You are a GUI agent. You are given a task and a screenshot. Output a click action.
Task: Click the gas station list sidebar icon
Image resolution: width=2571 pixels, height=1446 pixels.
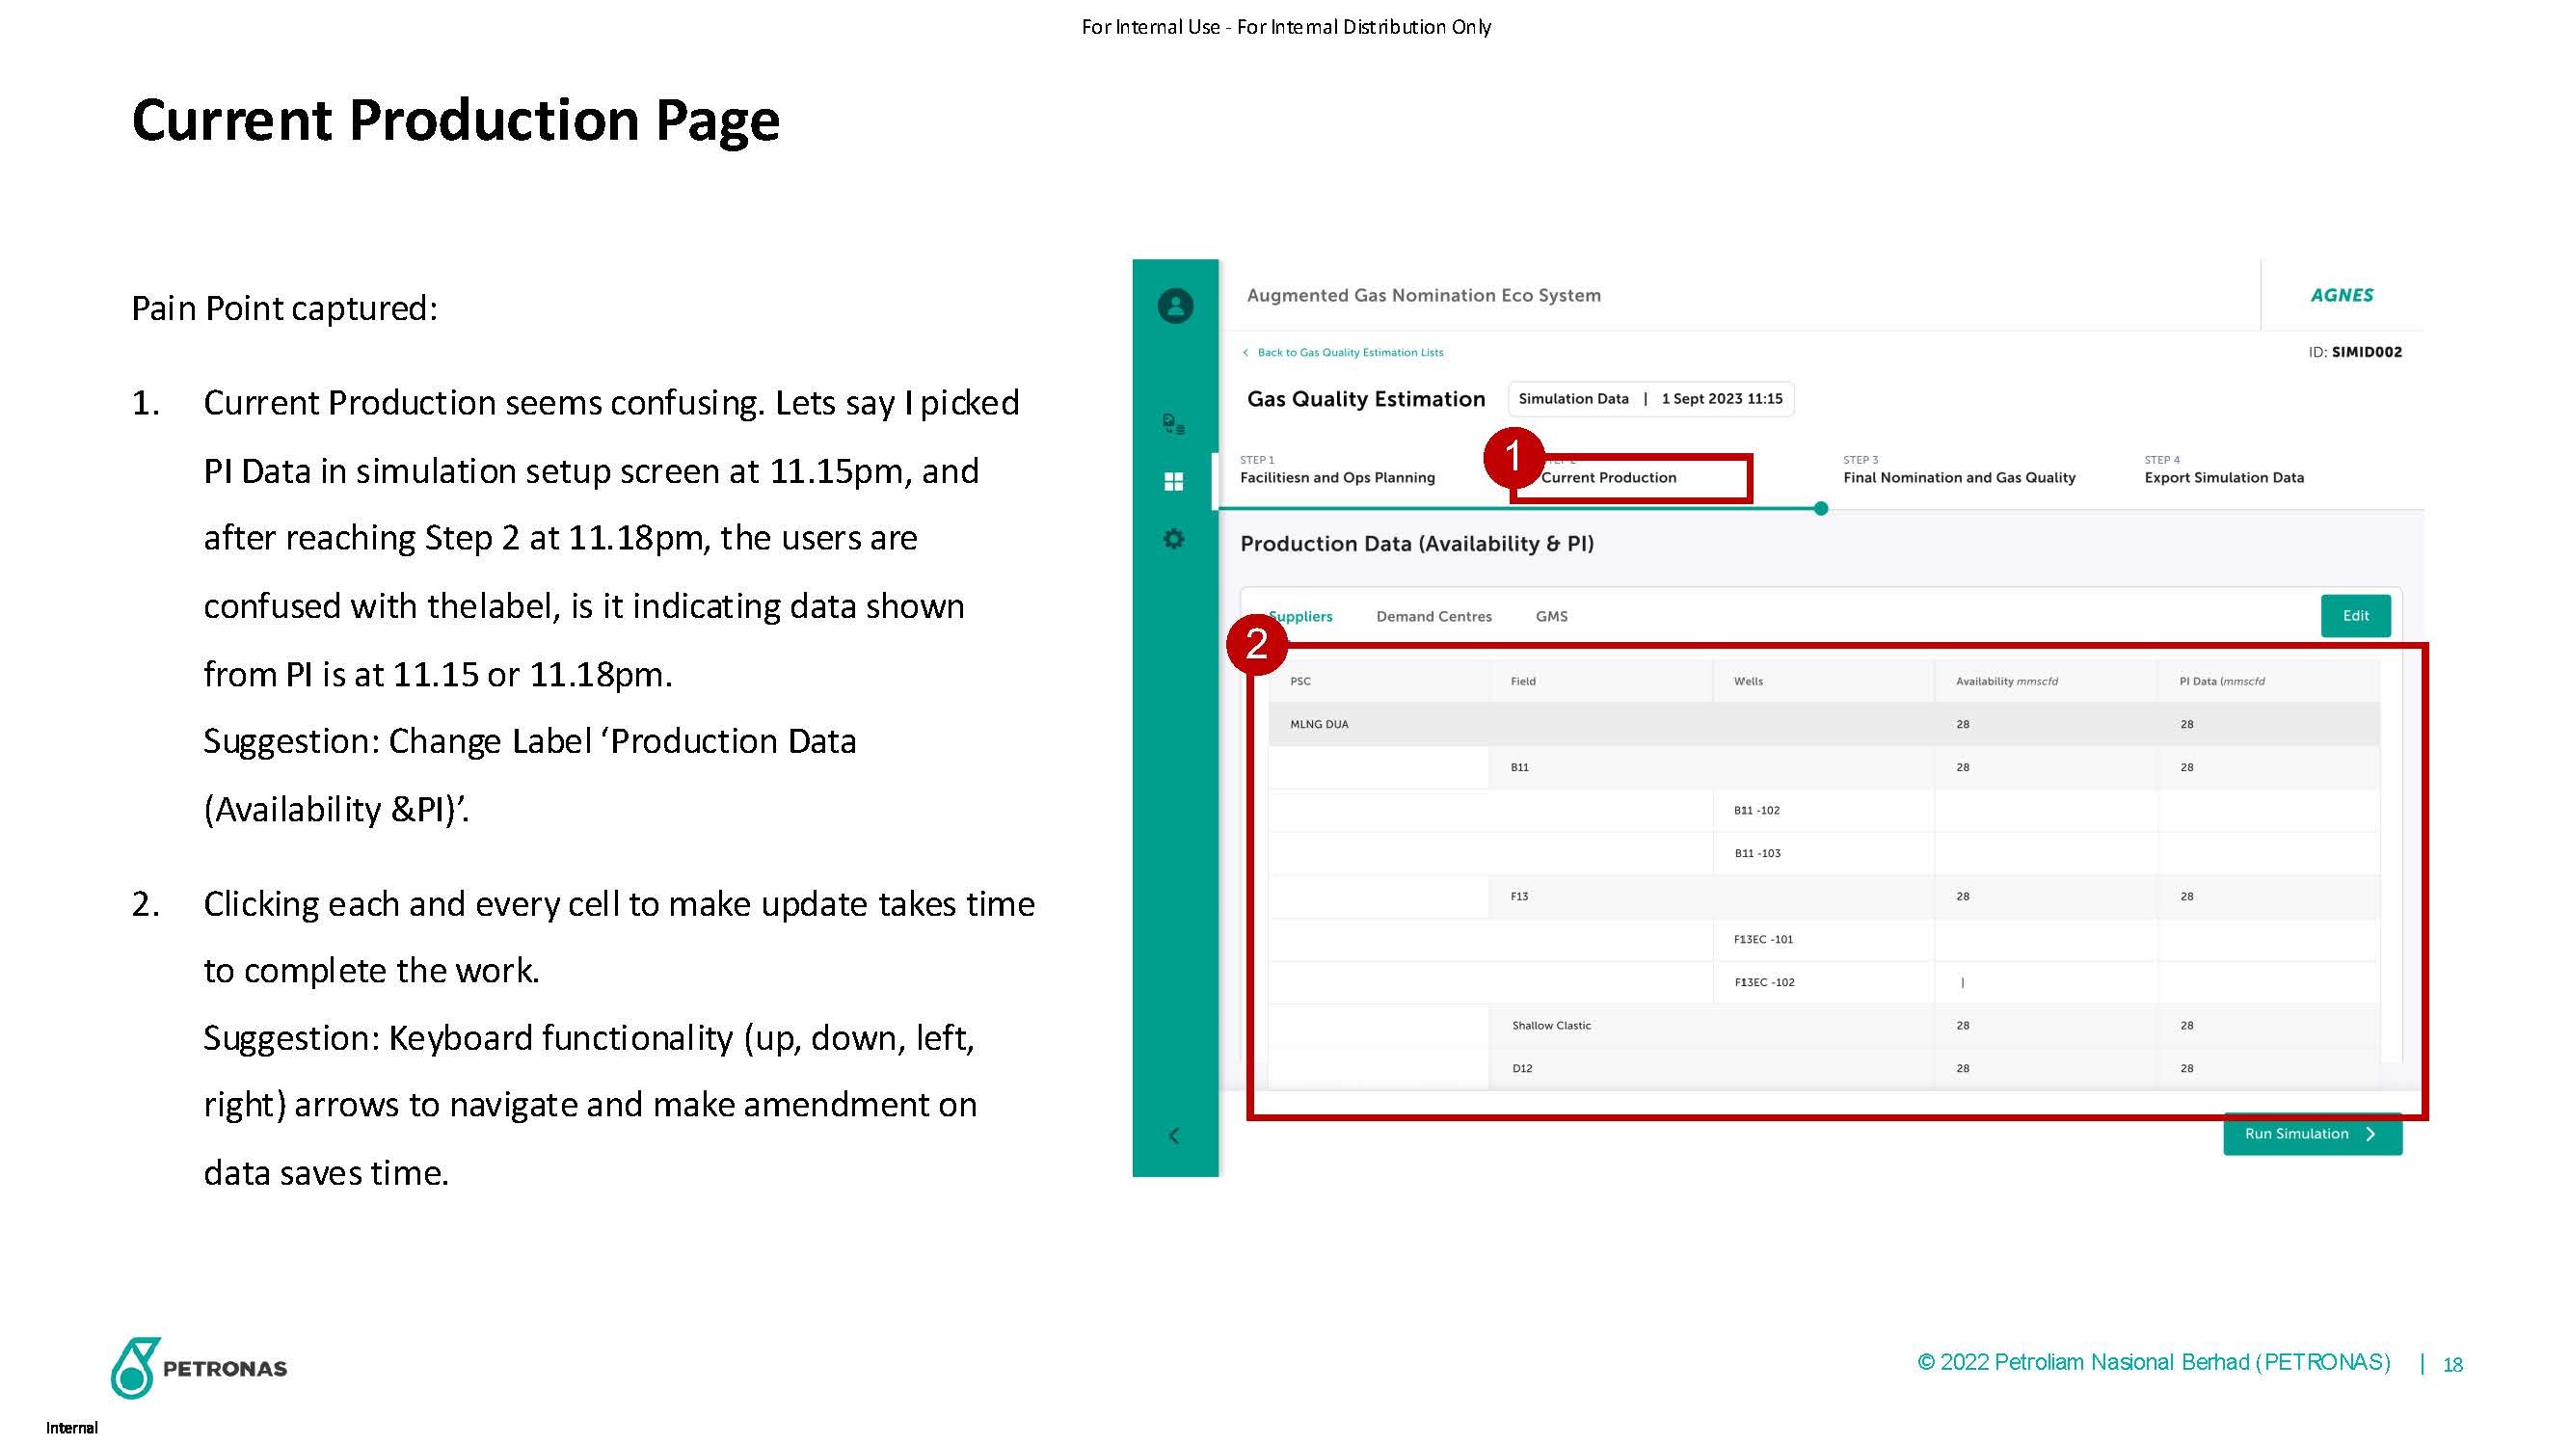[x=1174, y=424]
